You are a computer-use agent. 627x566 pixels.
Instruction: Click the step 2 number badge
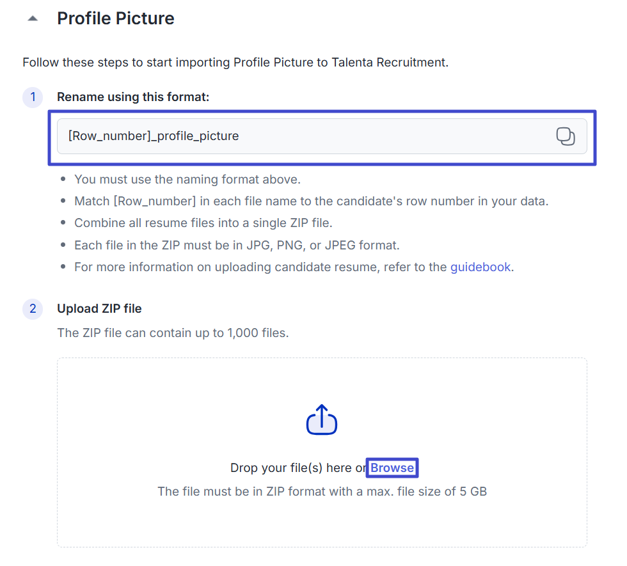coord(33,309)
